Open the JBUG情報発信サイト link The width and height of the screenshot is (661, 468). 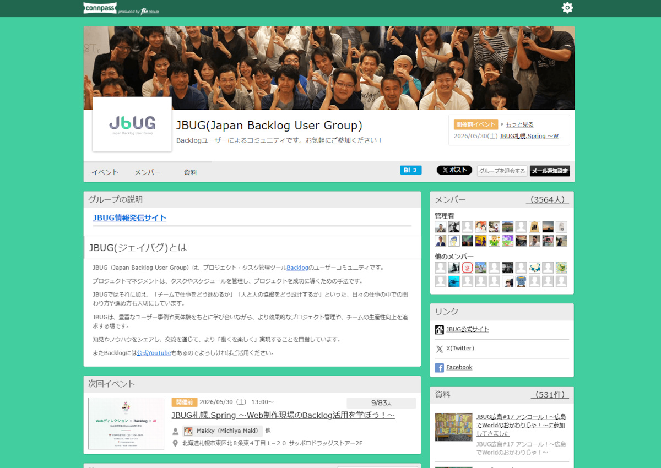click(129, 217)
